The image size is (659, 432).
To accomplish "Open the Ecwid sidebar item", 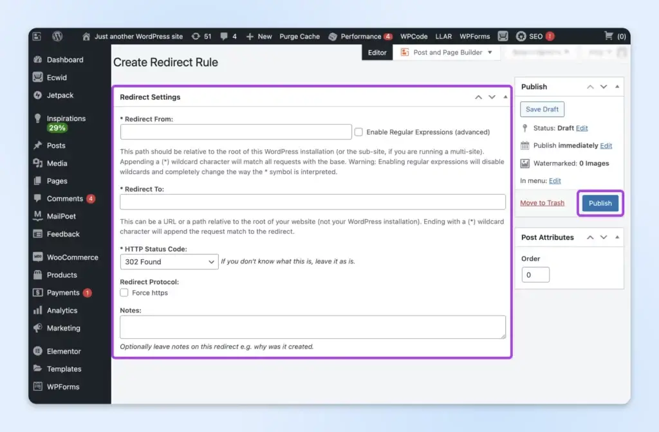I will coord(57,78).
